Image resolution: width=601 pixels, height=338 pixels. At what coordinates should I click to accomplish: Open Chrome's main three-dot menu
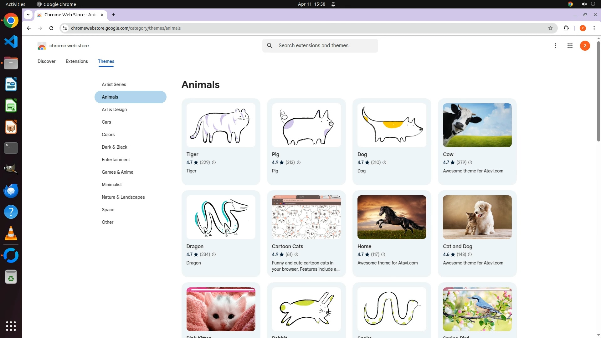[594, 28]
